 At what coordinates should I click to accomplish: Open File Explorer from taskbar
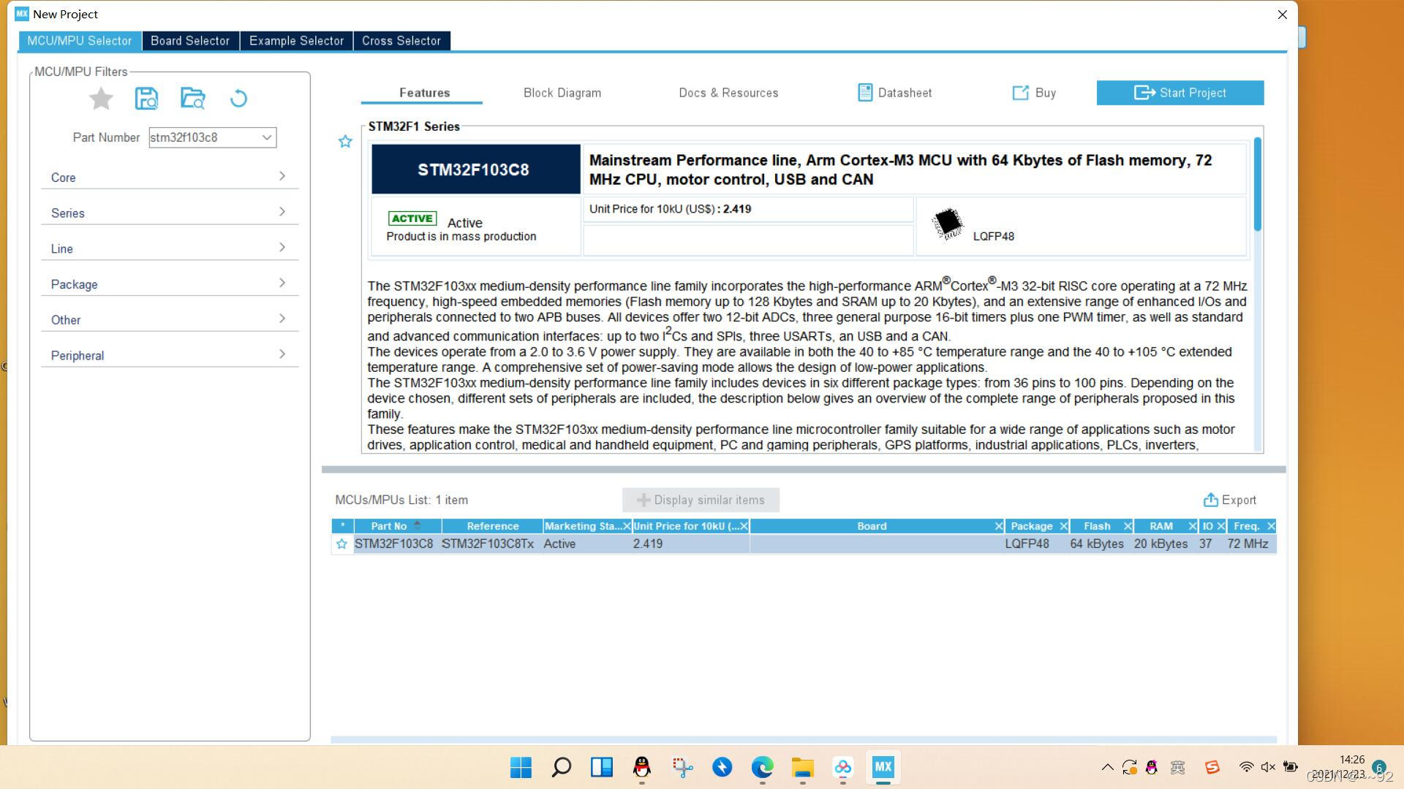802,767
